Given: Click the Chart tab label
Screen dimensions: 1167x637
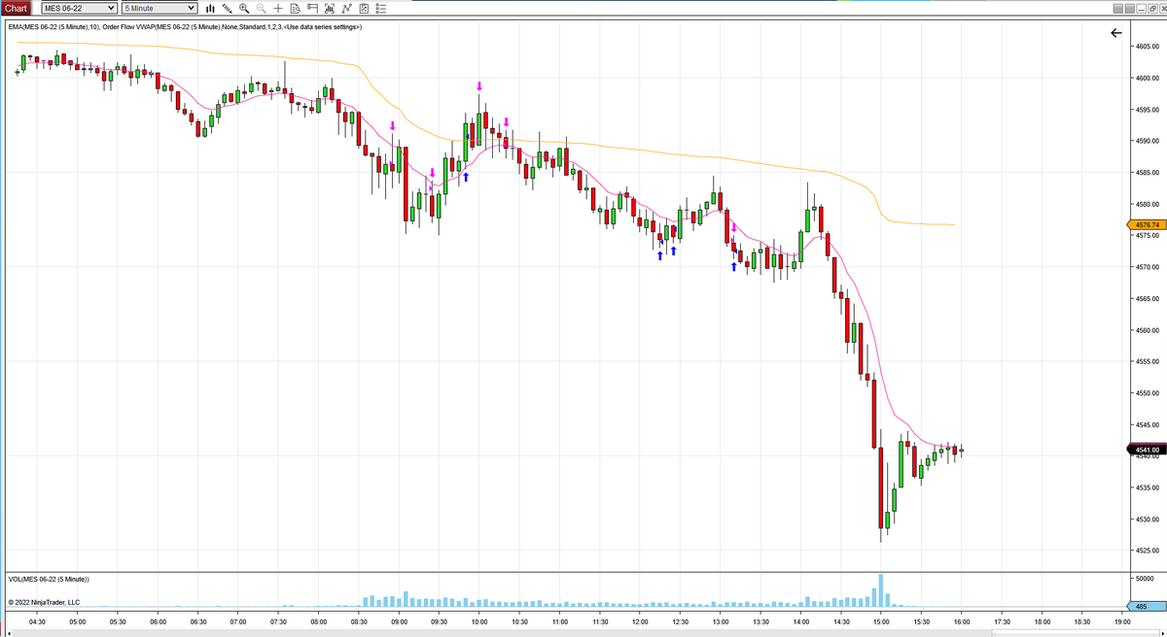Looking at the screenshot, I should point(16,8).
